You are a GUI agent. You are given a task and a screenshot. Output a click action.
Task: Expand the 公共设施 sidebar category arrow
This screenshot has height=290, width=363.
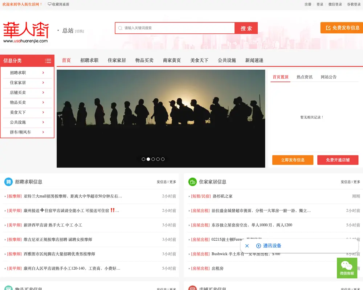[x=43, y=122]
